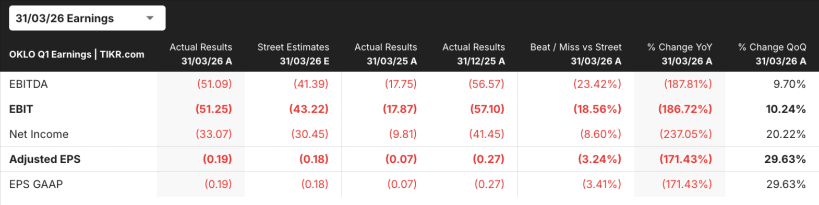Select the EBIT row label
819x205 pixels.
click(21, 109)
